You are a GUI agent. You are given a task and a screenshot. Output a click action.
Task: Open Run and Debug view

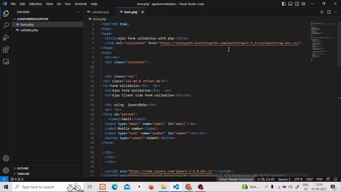[6, 37]
